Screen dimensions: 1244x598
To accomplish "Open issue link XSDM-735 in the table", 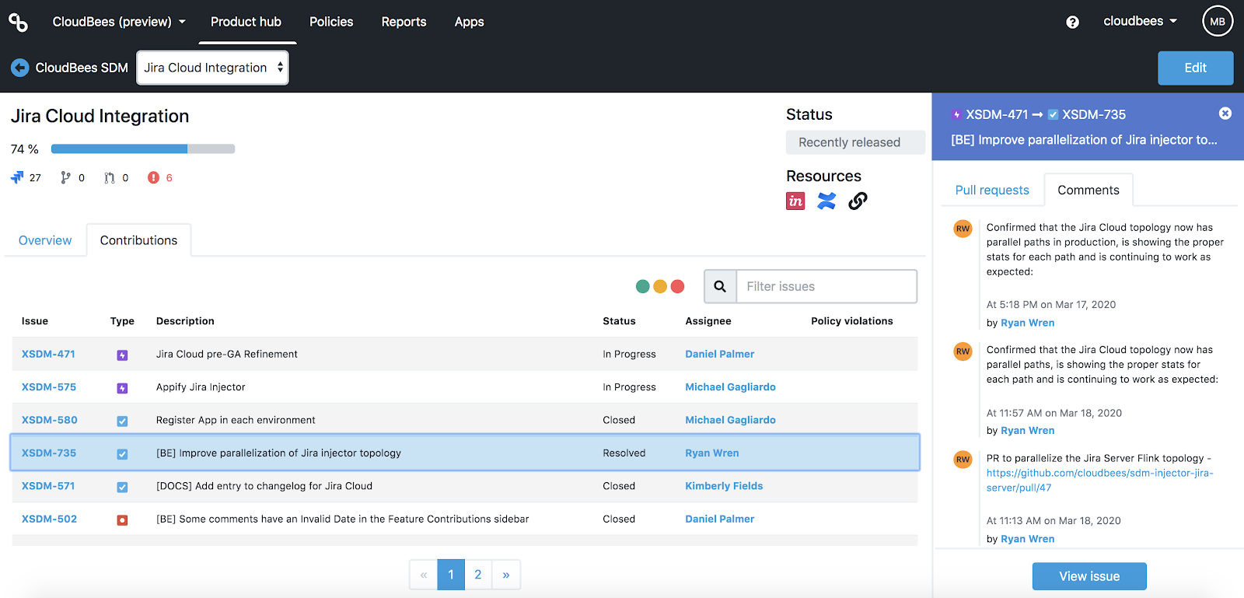I will click(49, 453).
